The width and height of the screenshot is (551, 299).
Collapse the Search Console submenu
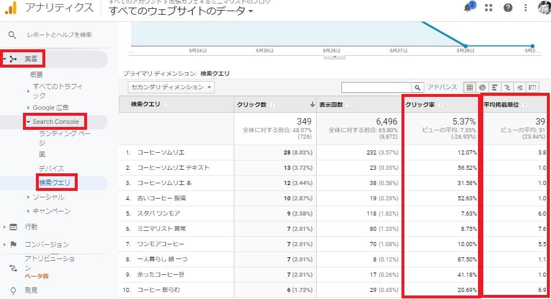(x=28, y=122)
